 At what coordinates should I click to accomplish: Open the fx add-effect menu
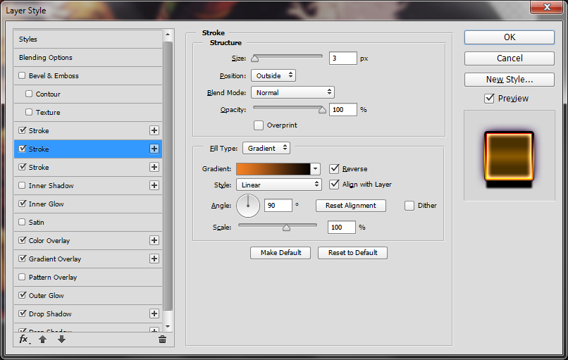click(x=24, y=340)
